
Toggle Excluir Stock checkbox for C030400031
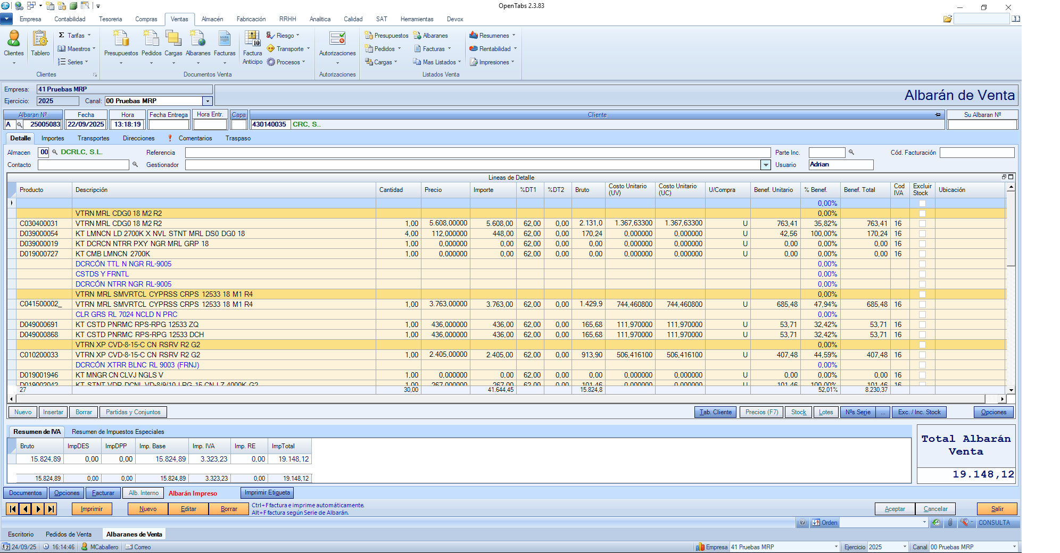click(x=922, y=224)
